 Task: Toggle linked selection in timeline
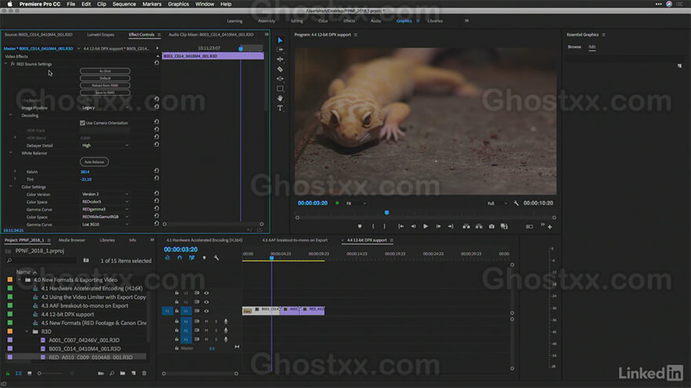click(192, 258)
